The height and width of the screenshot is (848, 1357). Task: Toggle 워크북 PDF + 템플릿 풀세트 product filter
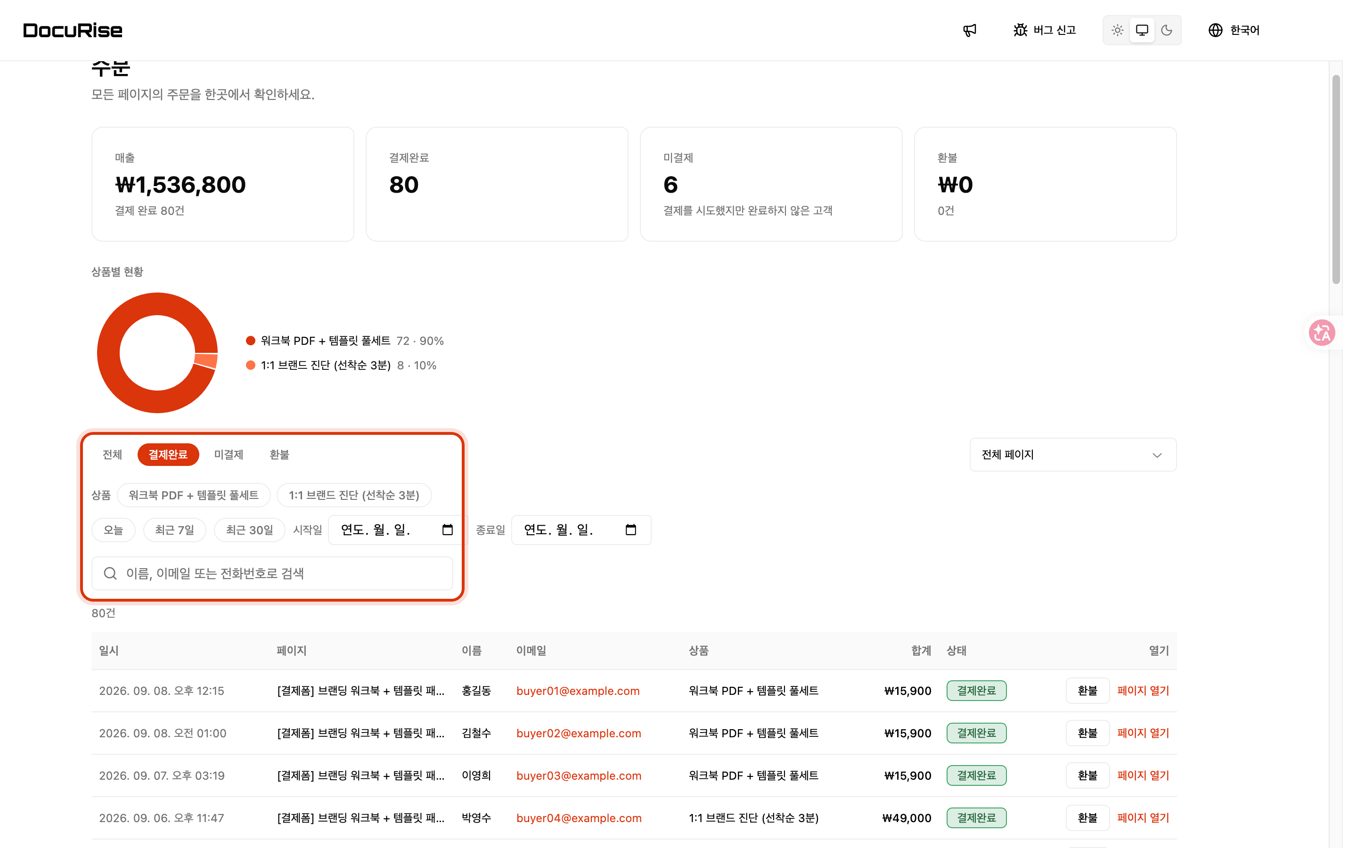click(194, 495)
